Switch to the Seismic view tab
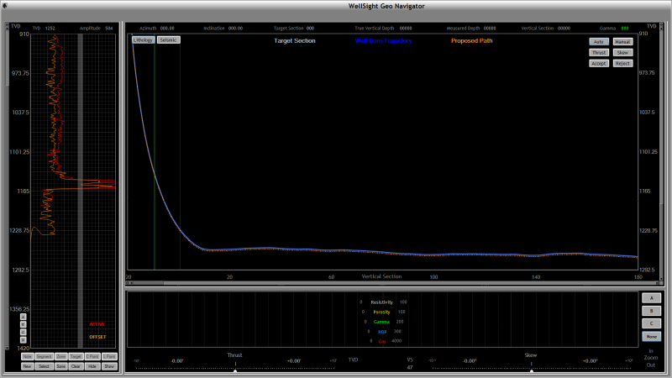 pyautogui.click(x=169, y=40)
